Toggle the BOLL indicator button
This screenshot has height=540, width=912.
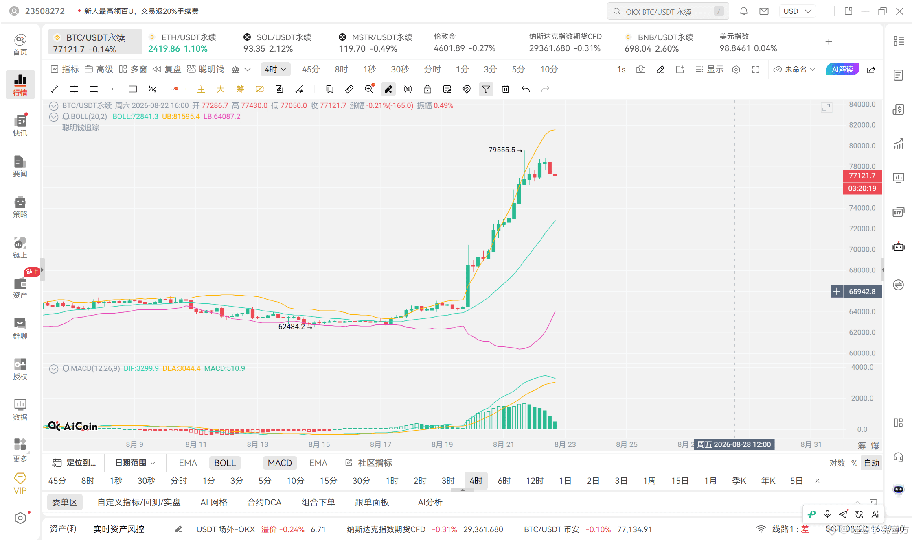tap(225, 463)
